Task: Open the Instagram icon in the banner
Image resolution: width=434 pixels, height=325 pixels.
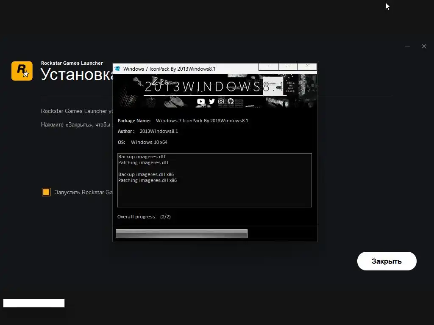Action: 221,102
